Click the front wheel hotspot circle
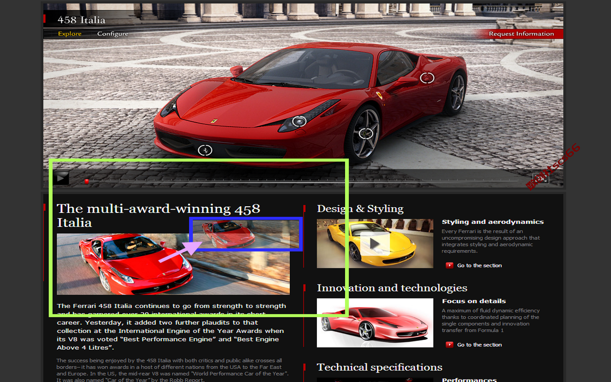Viewport: 611px width, 382px height. click(366, 134)
